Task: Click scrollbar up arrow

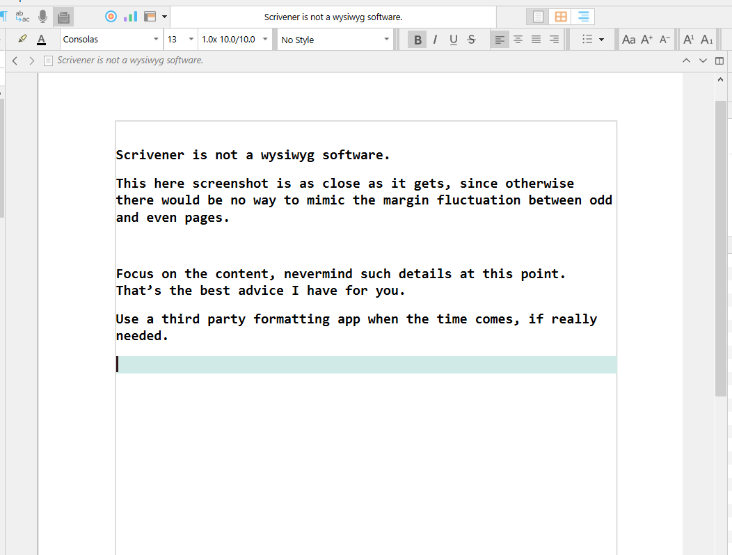Action: pyautogui.click(x=720, y=80)
